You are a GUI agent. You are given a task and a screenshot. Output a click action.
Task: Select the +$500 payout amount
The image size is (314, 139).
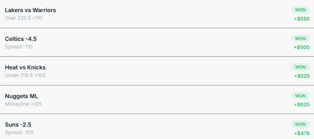tap(301, 47)
